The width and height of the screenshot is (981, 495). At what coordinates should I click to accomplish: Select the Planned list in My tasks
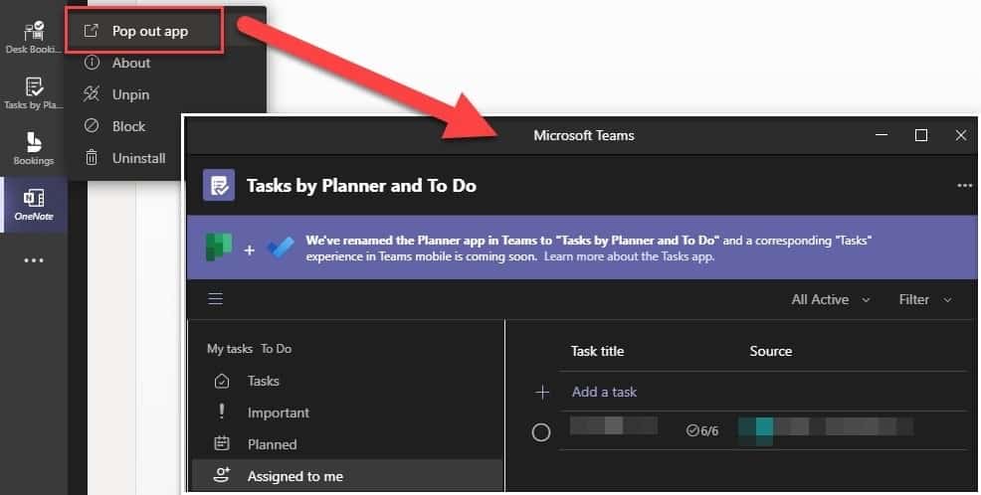click(272, 444)
